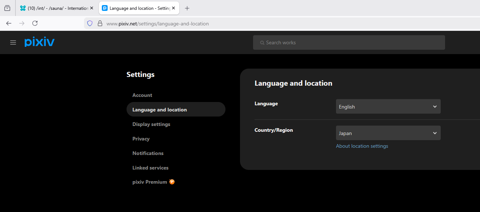
Task: Reload the page with refresh icon
Action: (35, 23)
